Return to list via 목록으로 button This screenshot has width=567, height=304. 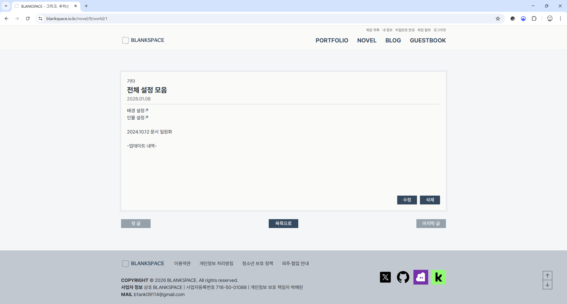click(283, 224)
